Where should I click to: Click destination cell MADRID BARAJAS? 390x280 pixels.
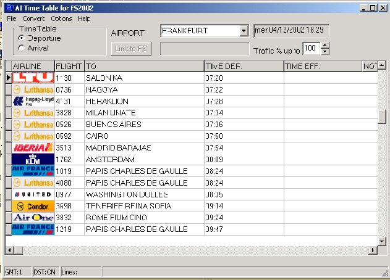[x=144, y=147]
